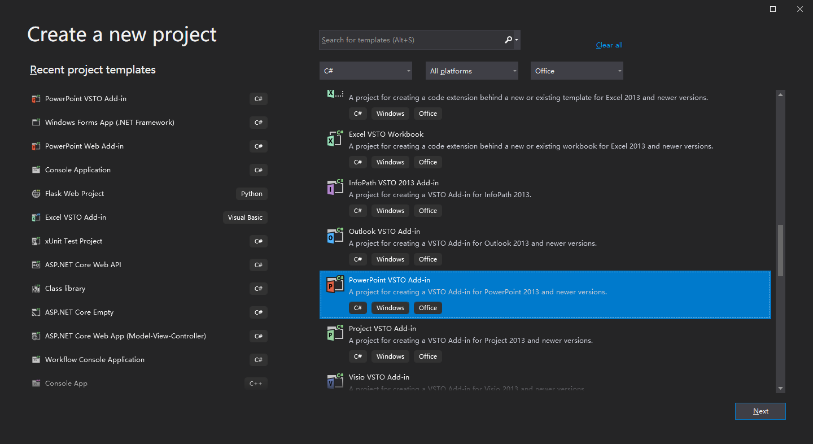Click C++ tag beside Console App
Viewport: 813px width, 444px height.
256,384
